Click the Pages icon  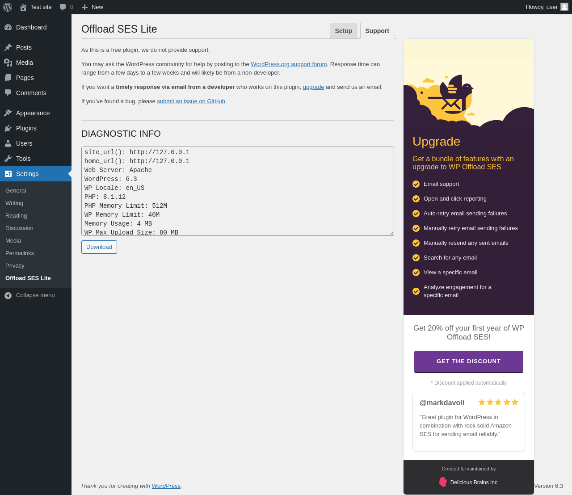pyautogui.click(x=8, y=78)
